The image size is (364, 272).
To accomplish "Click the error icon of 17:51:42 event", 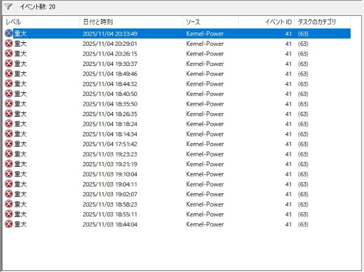I will [9, 144].
